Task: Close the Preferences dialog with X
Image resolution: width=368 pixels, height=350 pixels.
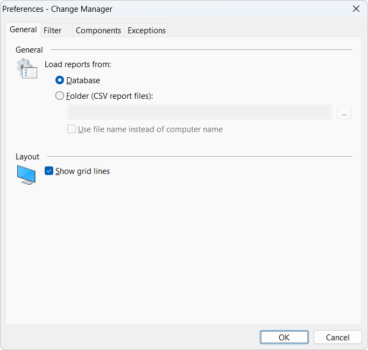Action: coord(356,9)
